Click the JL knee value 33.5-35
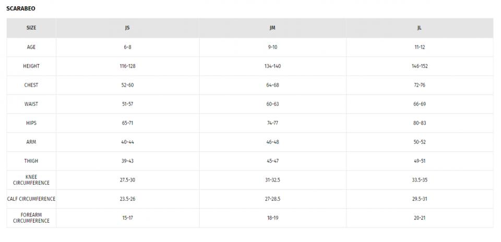 pos(420,180)
